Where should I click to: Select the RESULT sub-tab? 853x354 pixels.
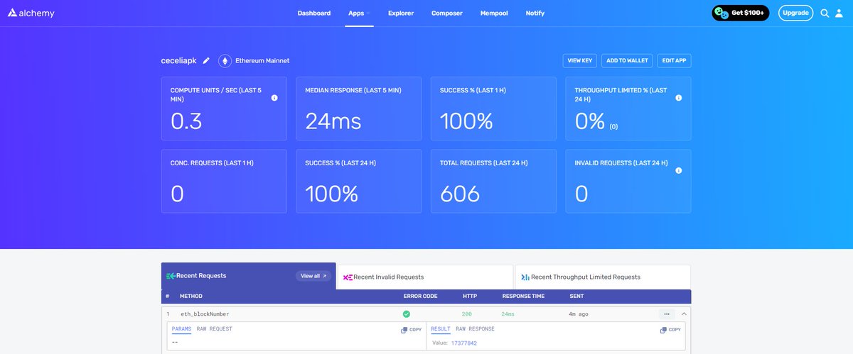pyautogui.click(x=441, y=329)
